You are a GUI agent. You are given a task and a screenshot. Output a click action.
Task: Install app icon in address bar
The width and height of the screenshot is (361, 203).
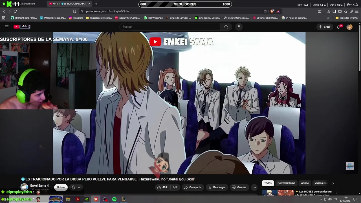click(x=265, y=11)
